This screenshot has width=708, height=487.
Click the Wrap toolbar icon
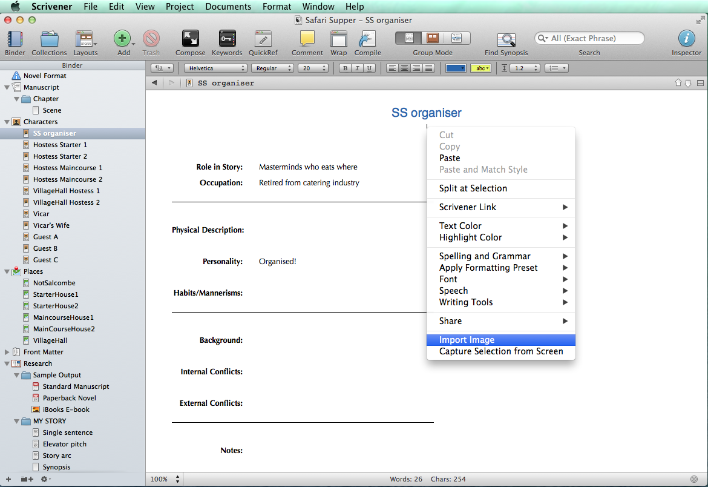[338, 39]
